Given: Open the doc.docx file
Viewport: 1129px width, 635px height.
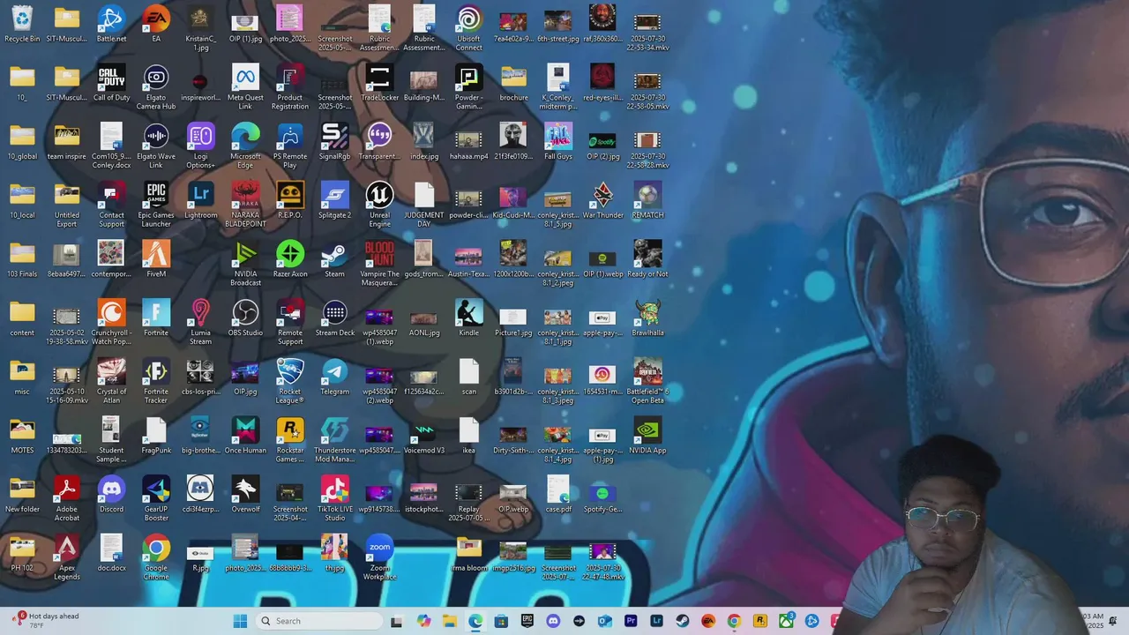Looking at the screenshot, I should click(111, 552).
